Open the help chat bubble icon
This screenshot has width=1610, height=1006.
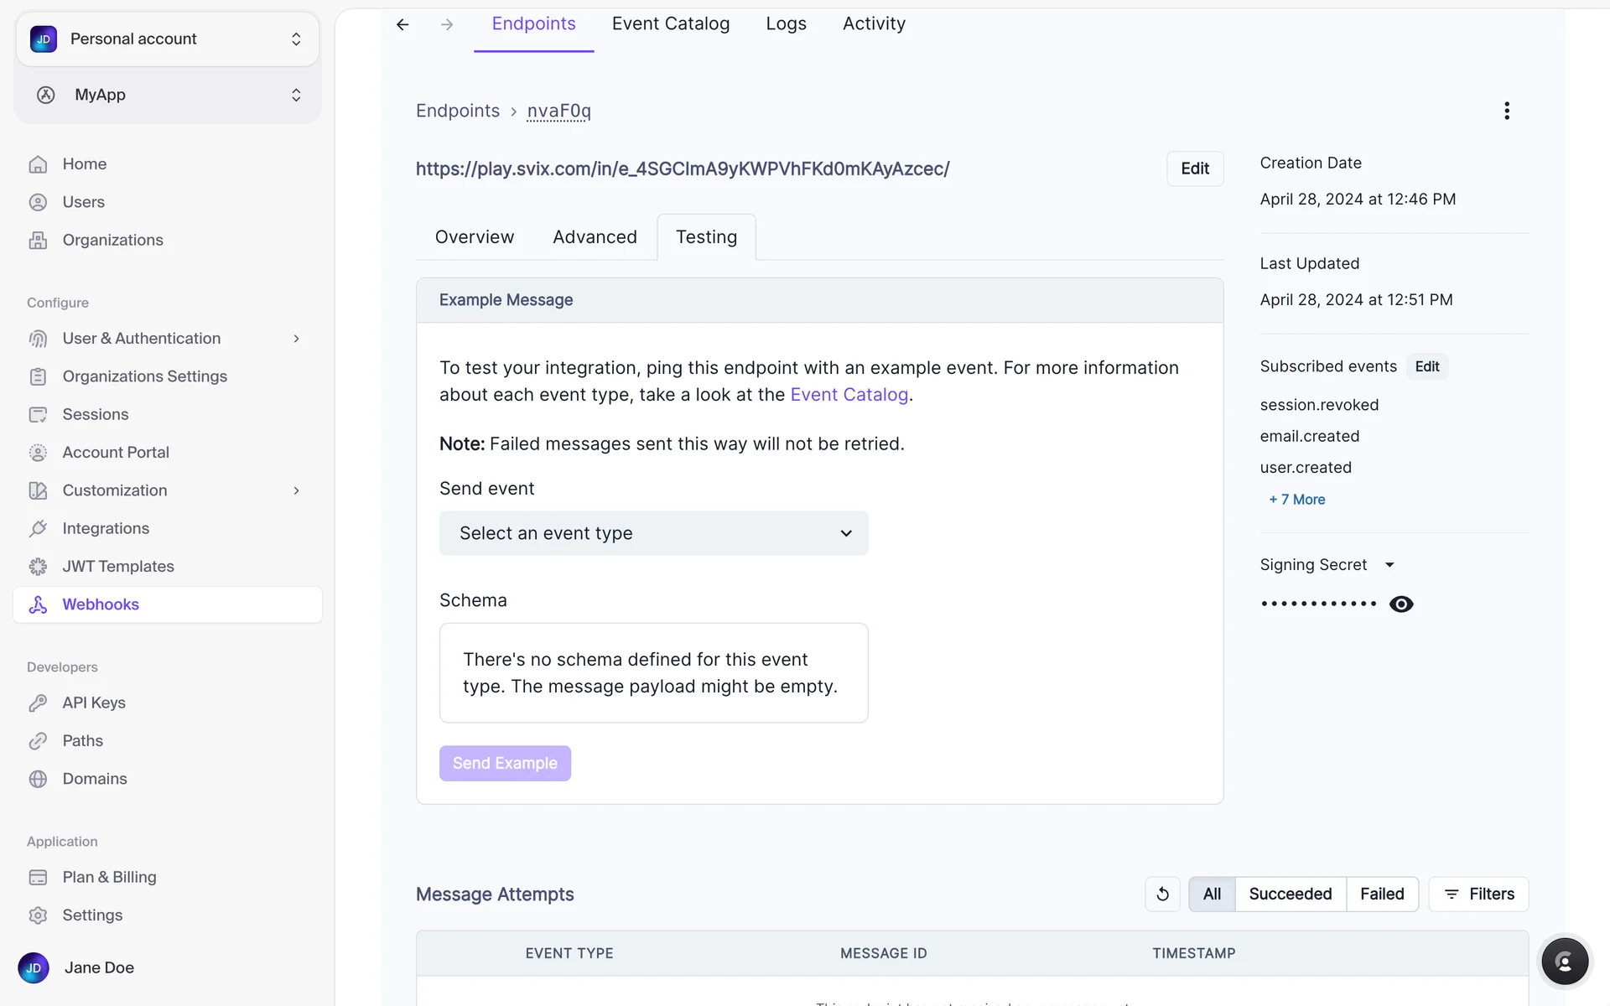(x=1564, y=961)
